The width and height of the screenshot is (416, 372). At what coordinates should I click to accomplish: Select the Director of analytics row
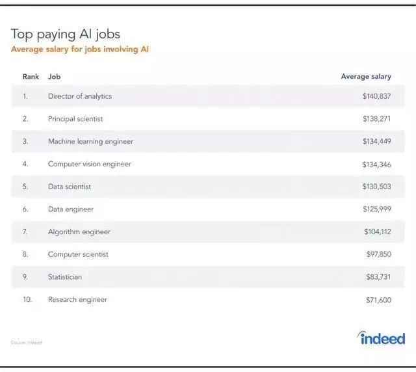click(x=80, y=96)
